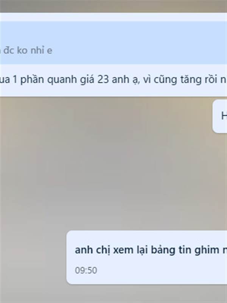Click the gray background below the 09:50 bubble
This screenshot has height=303, width=227.
(113, 294)
